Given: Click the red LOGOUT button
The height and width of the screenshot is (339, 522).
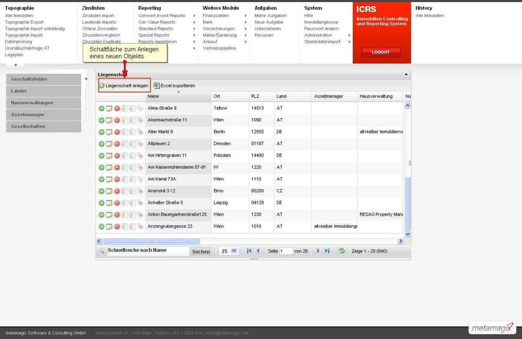Looking at the screenshot, I should pos(381,52).
